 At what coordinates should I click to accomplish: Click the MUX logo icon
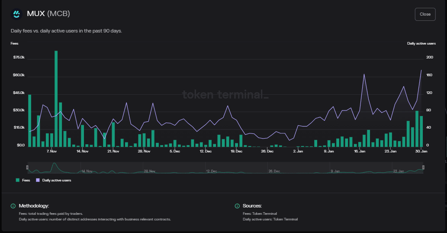(x=16, y=14)
